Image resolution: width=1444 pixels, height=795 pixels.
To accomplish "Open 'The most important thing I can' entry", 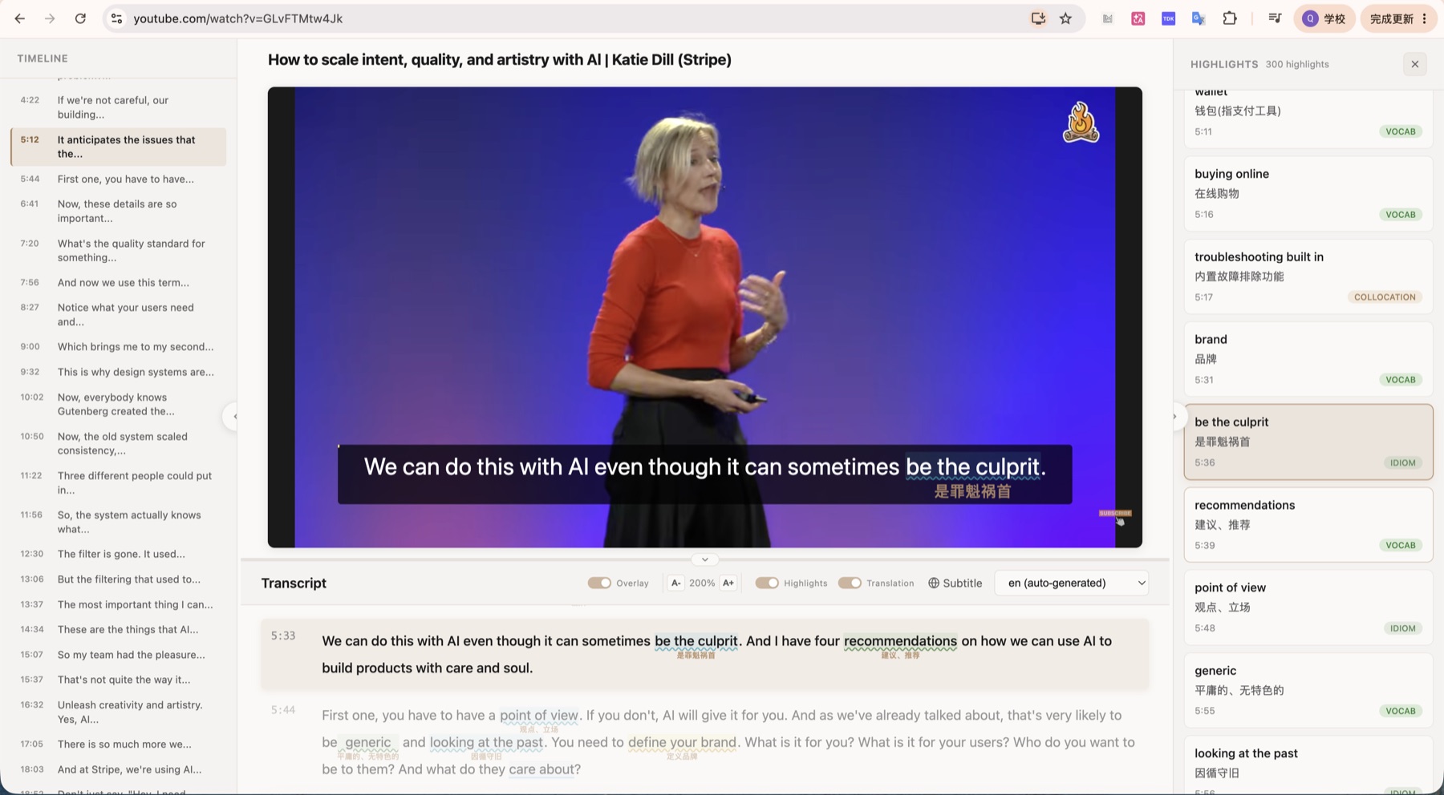I will [x=119, y=604].
